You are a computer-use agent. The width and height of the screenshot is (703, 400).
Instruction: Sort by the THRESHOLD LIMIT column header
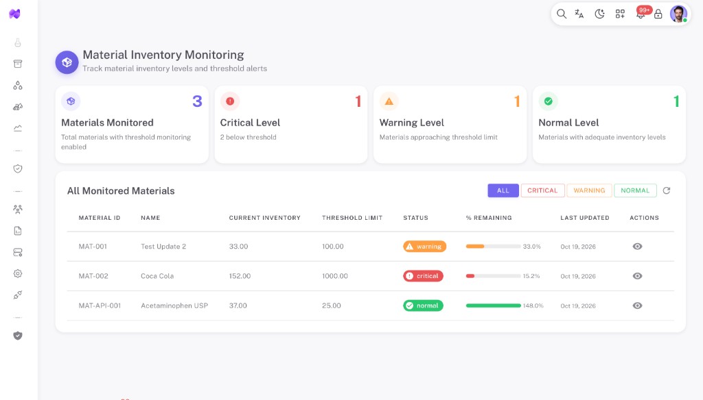click(x=352, y=218)
